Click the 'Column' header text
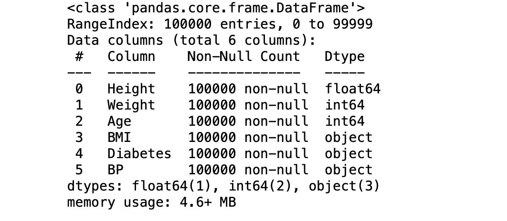507x221 pixels. (x=131, y=57)
